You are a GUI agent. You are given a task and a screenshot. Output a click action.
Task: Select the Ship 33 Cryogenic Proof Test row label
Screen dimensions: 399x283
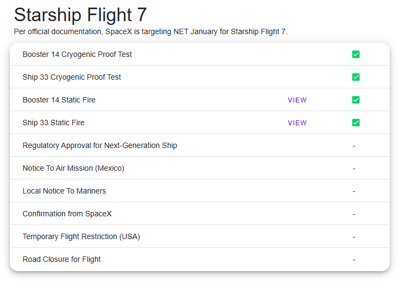point(72,77)
